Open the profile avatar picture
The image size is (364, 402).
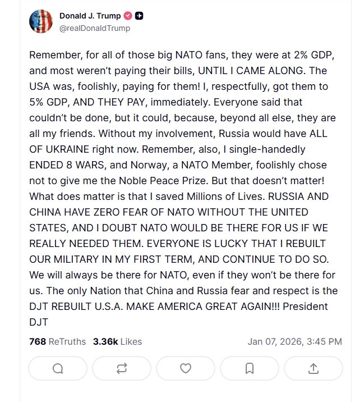pos(41,21)
